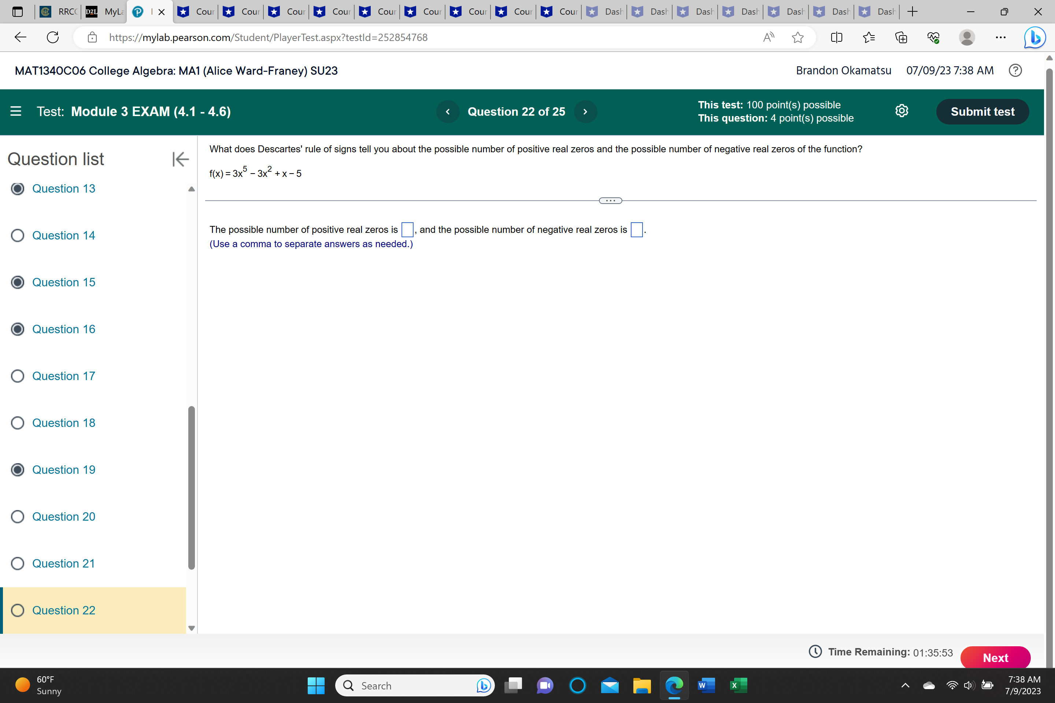The image size is (1055, 703).
Task: Select the Question 17 radio button
Action: [18, 376]
